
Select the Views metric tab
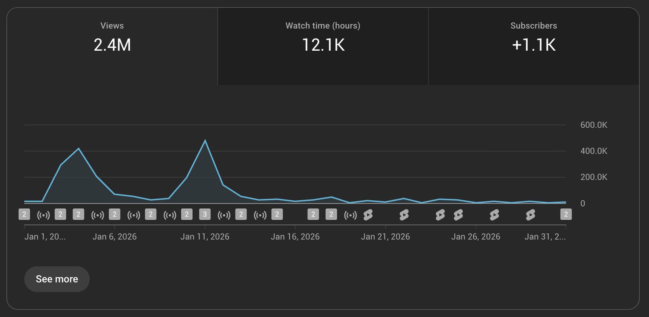(112, 46)
